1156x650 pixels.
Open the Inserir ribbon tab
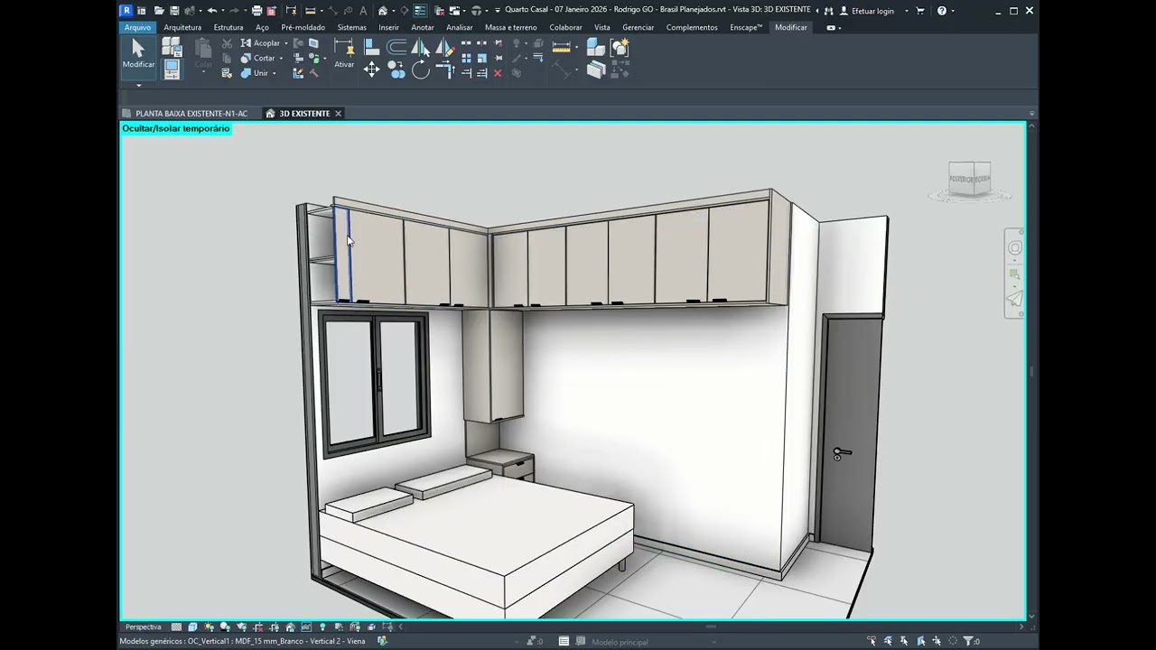point(388,27)
